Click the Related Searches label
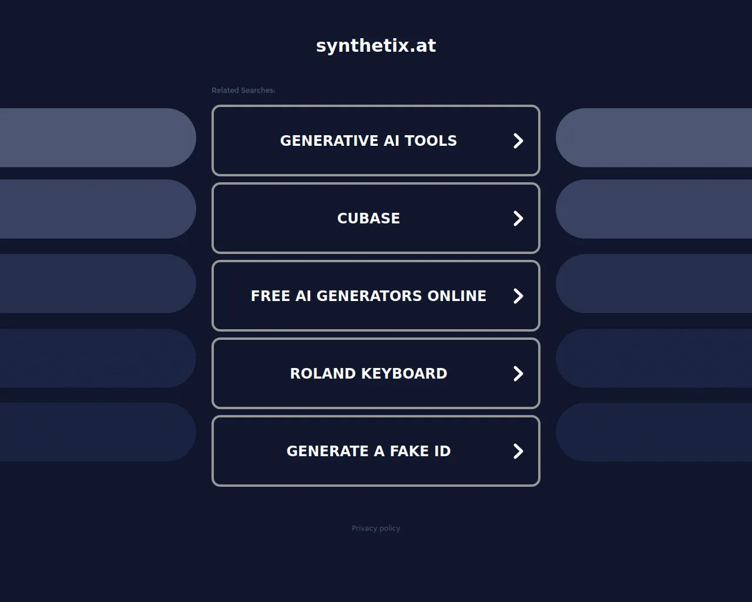The height and width of the screenshot is (602, 752). click(243, 90)
